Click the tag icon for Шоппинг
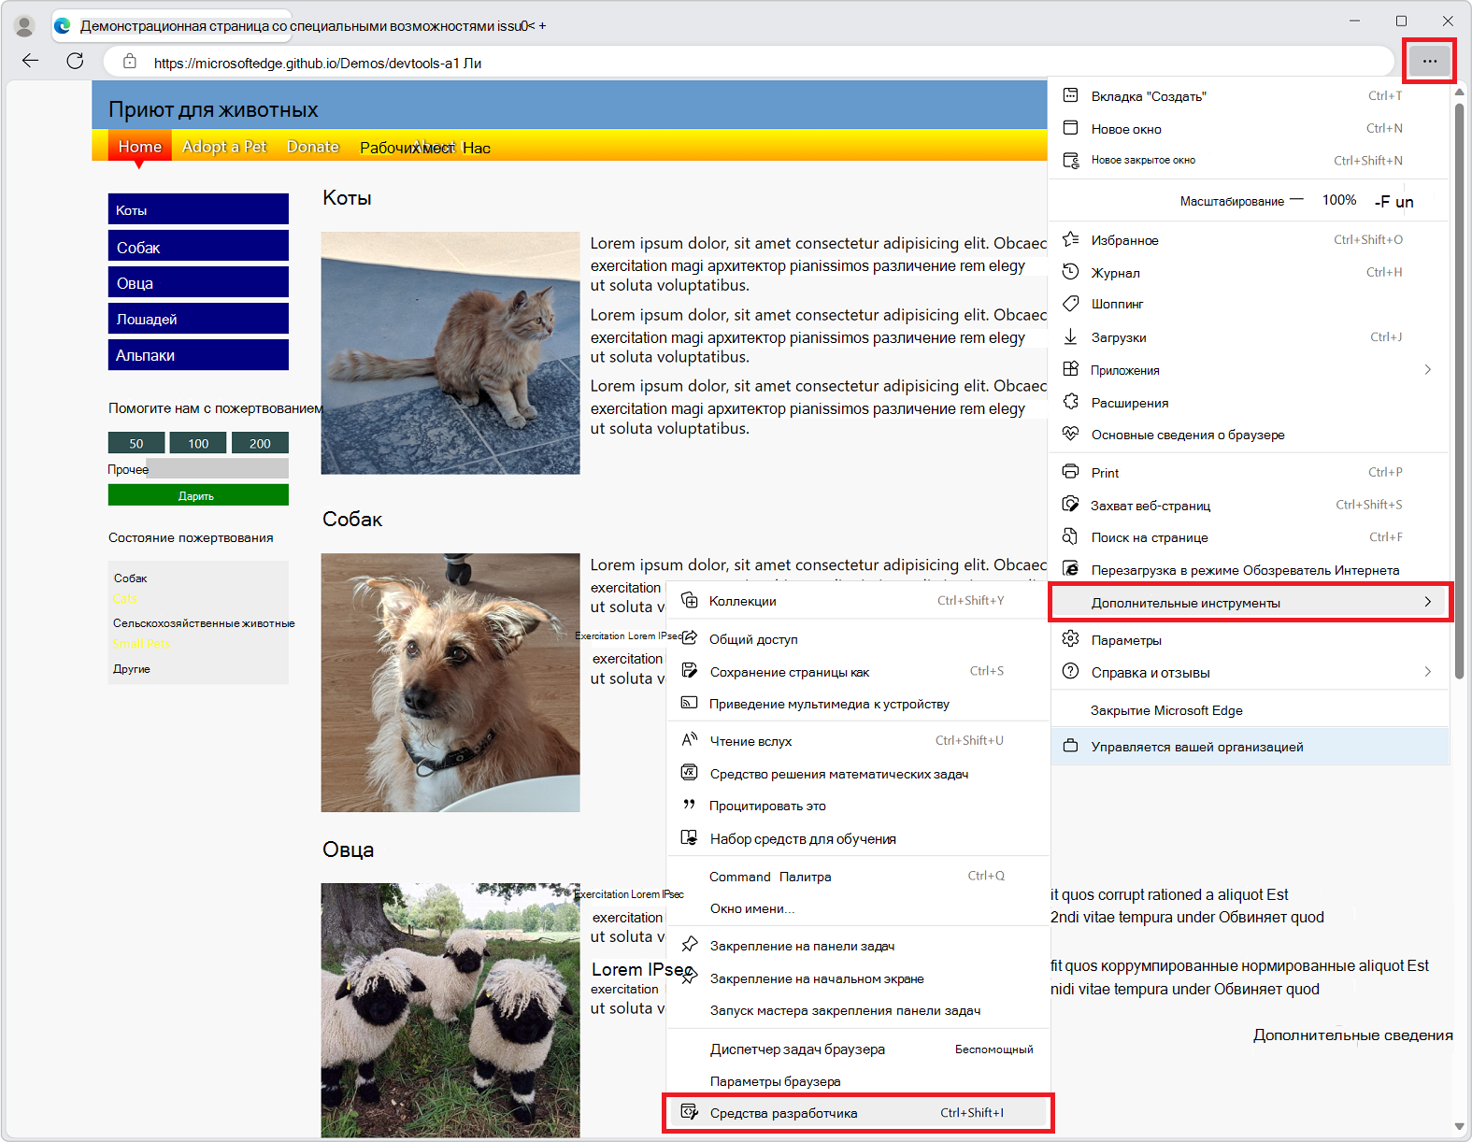 pos(1071,304)
